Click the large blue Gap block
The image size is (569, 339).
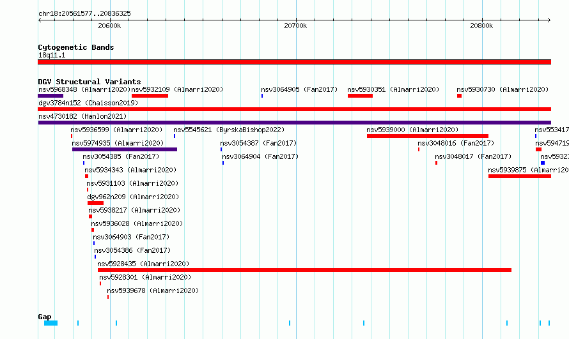click(x=51, y=323)
